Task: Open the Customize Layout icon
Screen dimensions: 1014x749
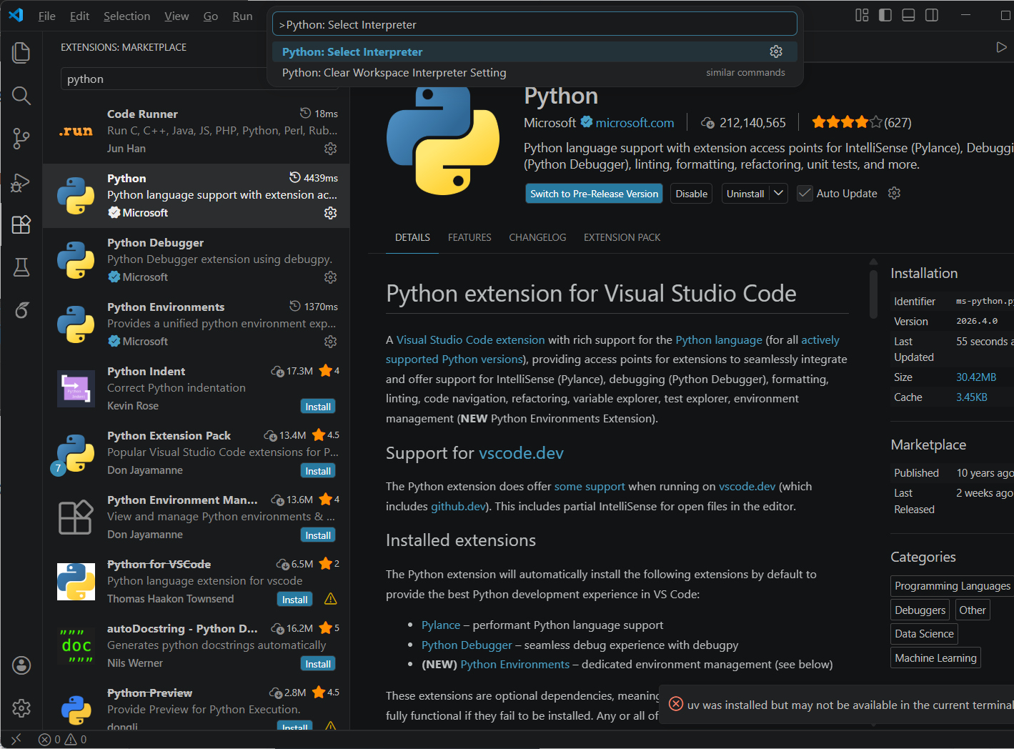Action: [x=862, y=15]
